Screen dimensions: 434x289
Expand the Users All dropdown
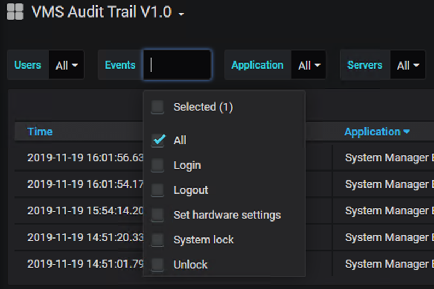pos(67,65)
